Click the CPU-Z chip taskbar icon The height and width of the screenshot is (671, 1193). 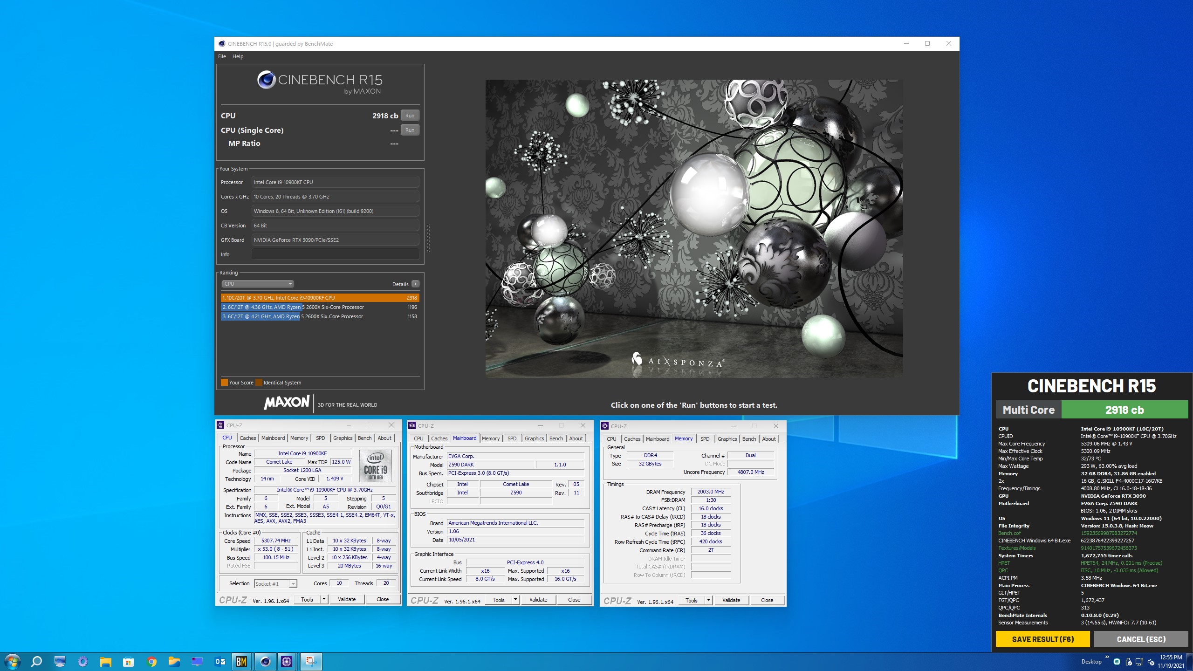coord(287,661)
